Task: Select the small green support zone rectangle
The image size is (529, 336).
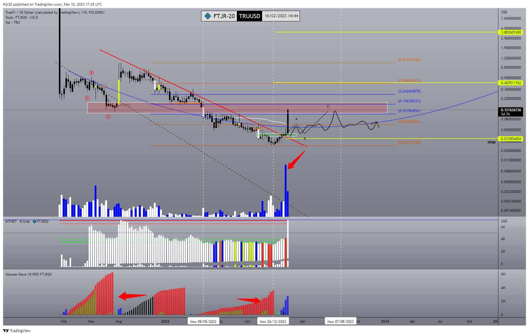Action: [276, 135]
